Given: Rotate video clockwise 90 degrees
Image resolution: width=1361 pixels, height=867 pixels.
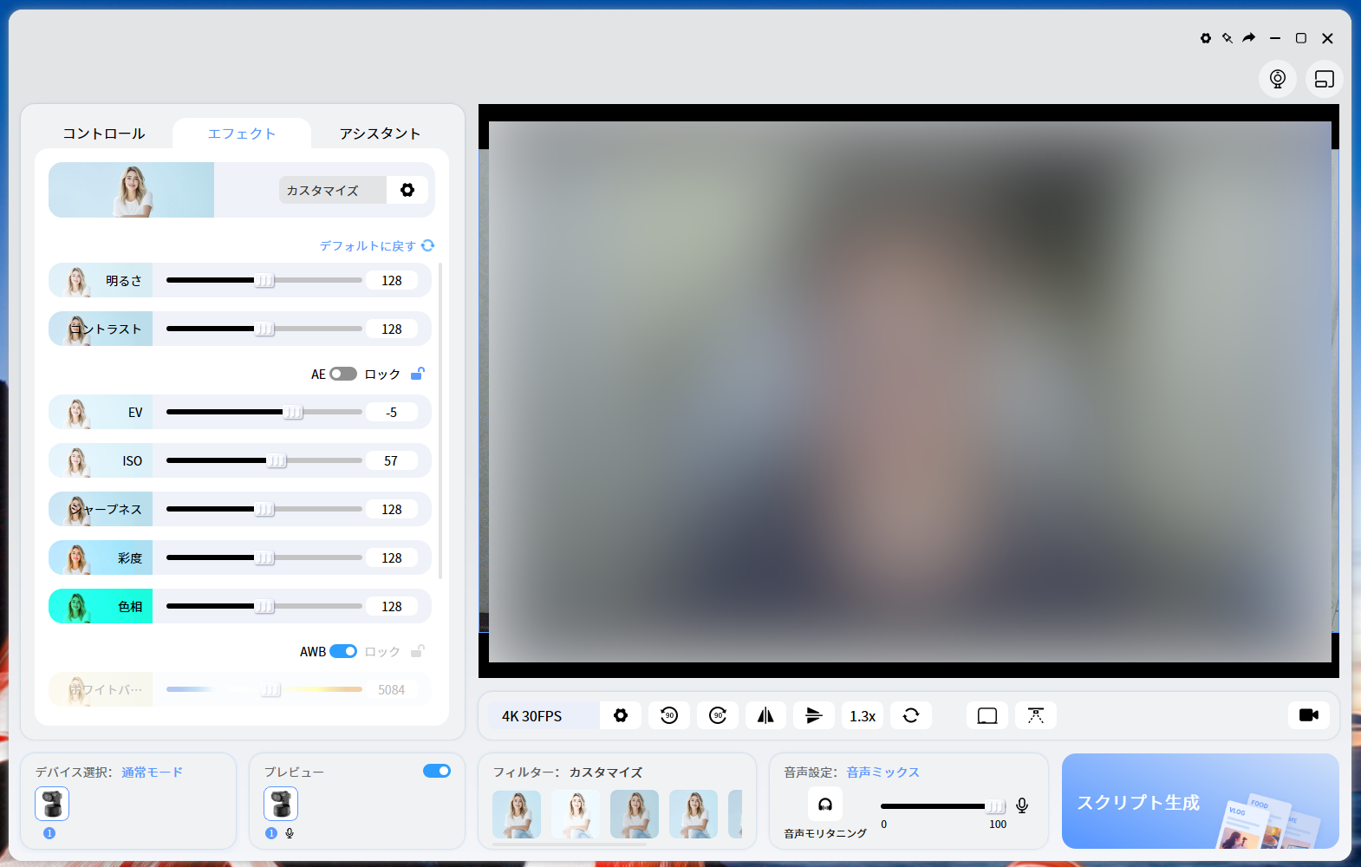Looking at the screenshot, I should pyautogui.click(x=718, y=715).
